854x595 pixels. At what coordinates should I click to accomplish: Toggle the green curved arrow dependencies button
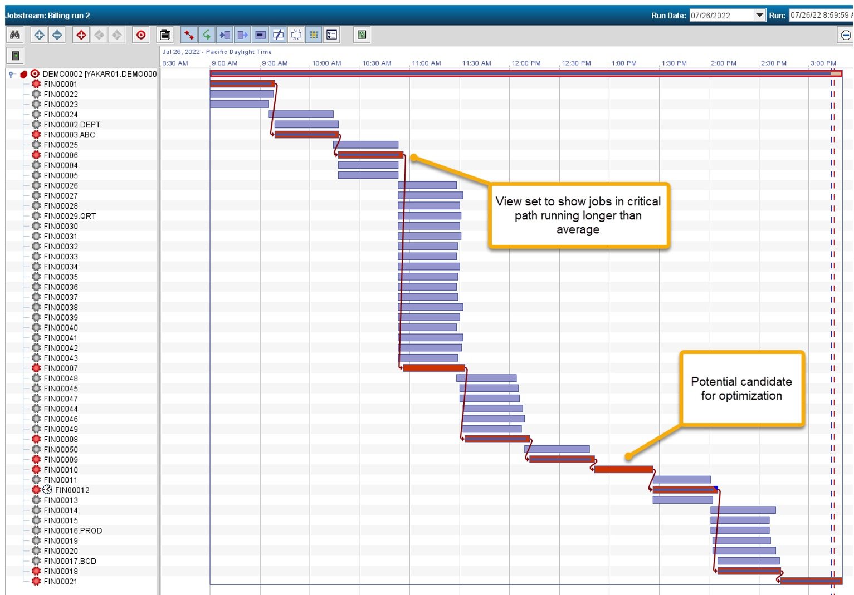[x=207, y=35]
